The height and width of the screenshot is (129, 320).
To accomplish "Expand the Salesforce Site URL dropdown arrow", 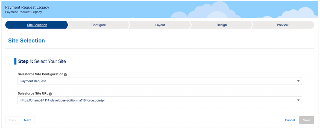I will 298,101.
